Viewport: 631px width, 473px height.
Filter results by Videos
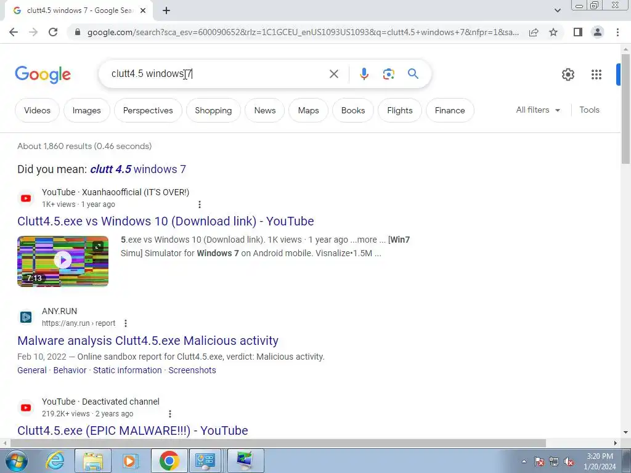click(x=37, y=110)
